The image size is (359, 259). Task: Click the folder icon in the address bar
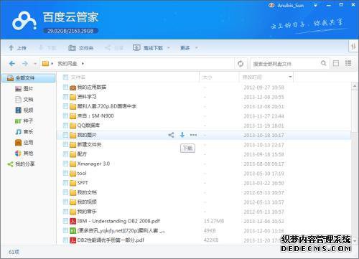(45, 63)
